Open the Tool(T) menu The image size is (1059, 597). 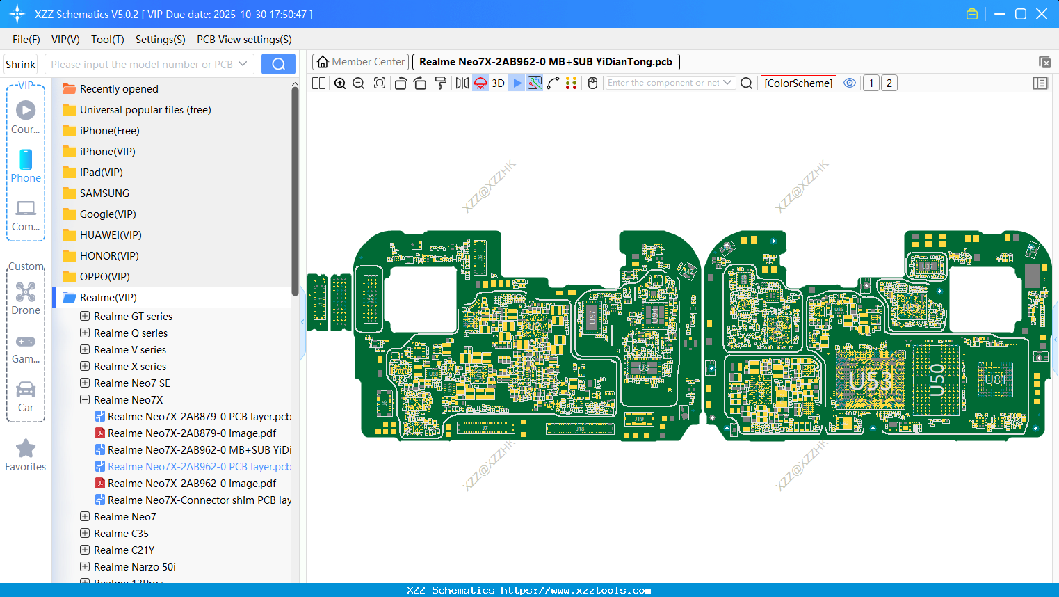[107, 40]
